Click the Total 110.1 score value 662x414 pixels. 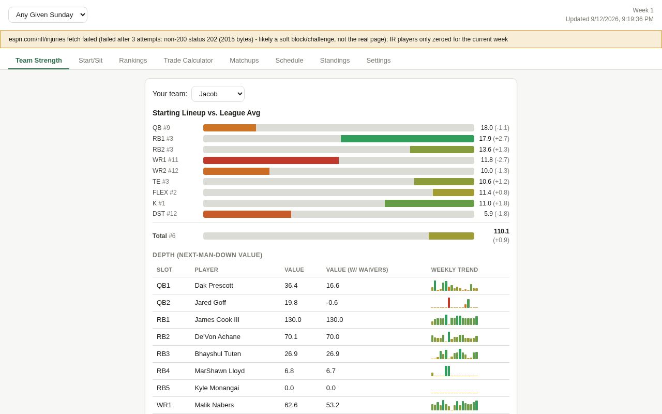502,231
